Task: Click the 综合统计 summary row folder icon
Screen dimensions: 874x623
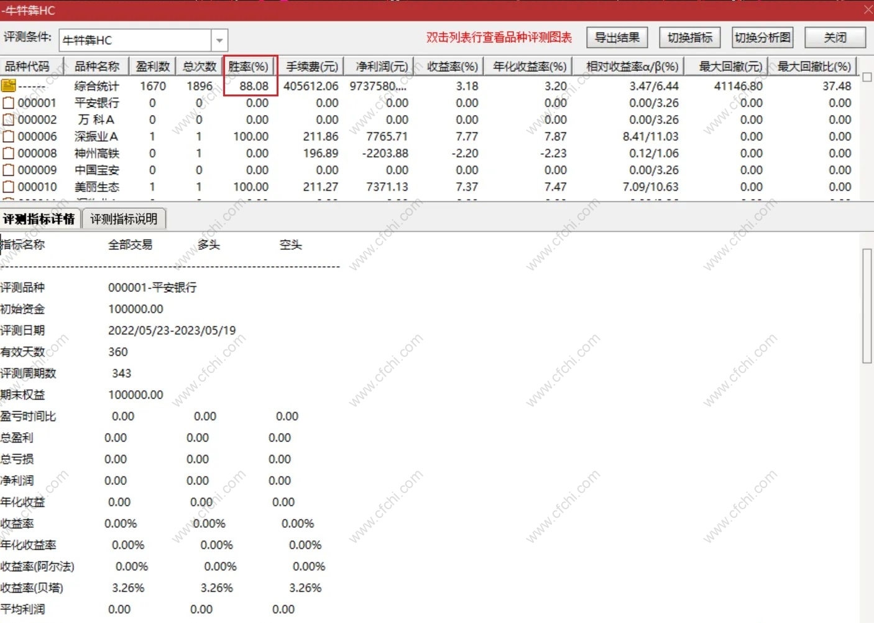Action: pyautogui.click(x=8, y=85)
